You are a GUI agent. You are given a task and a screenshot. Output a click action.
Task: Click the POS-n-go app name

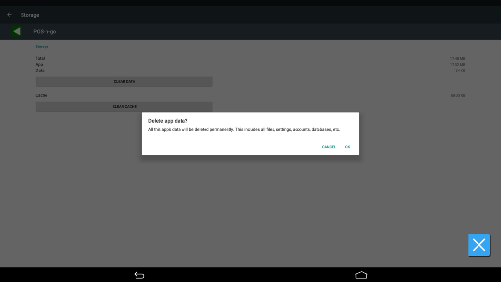tap(45, 32)
